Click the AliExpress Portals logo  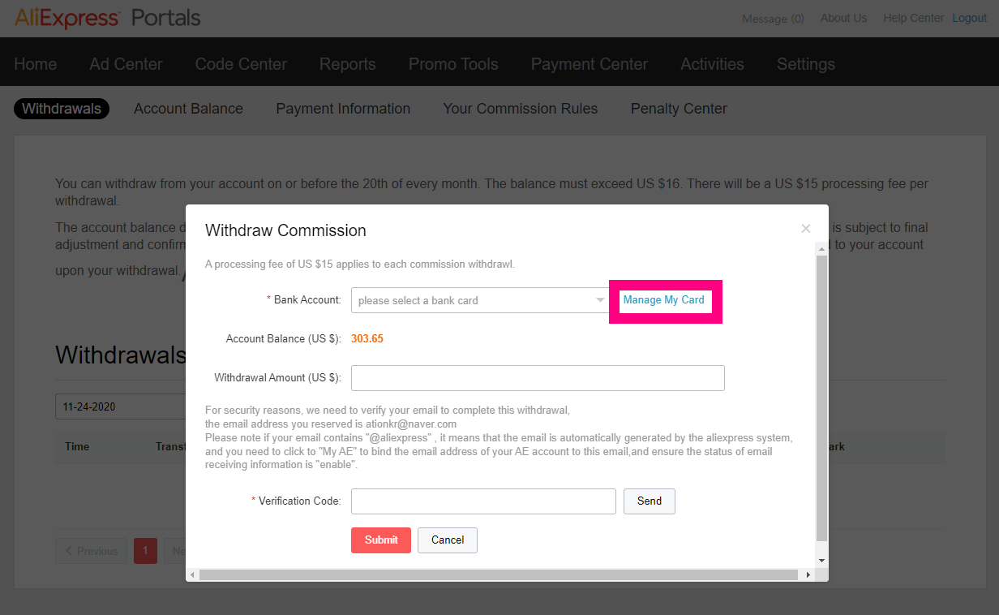pos(107,17)
